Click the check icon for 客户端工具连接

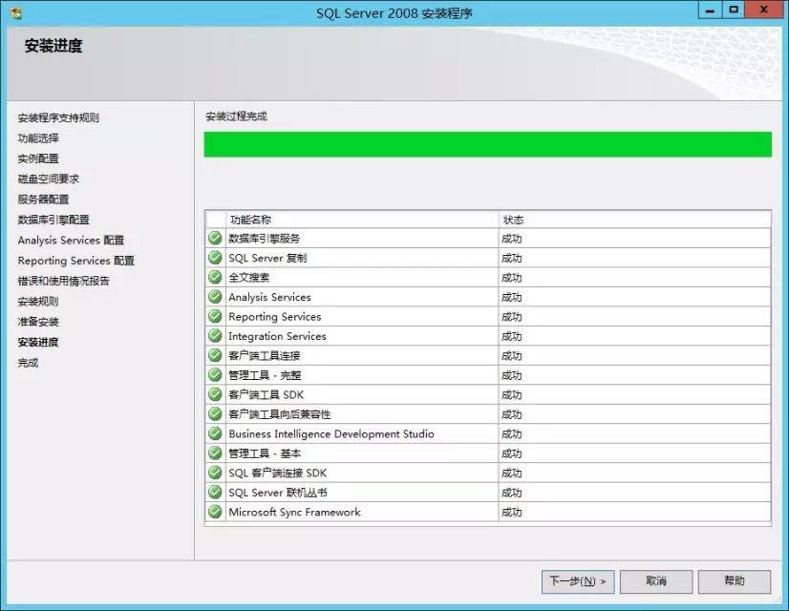tap(215, 355)
